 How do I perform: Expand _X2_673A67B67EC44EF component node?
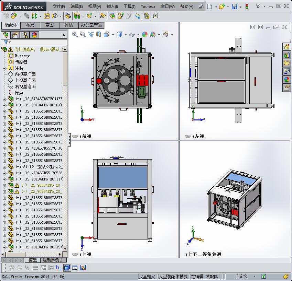pyautogui.click(x=4, y=99)
